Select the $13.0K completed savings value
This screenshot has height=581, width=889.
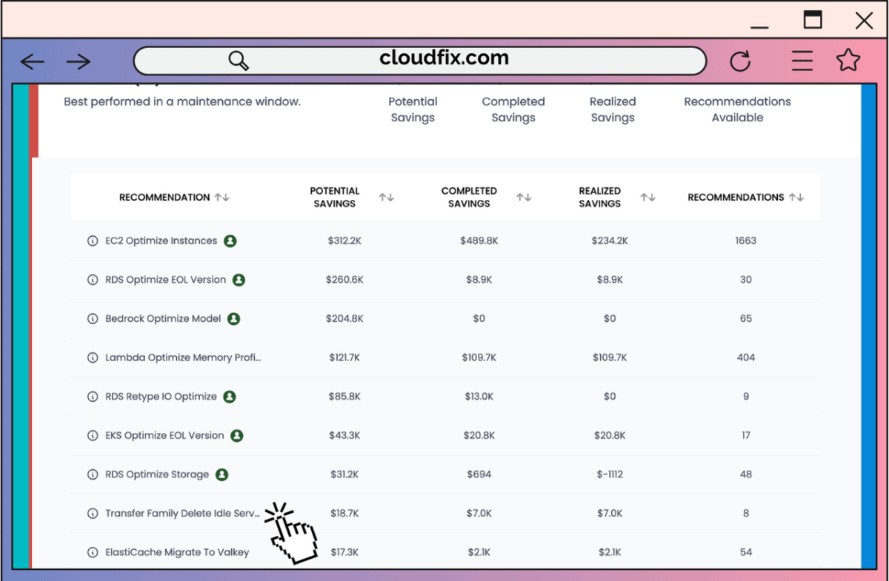pos(479,397)
